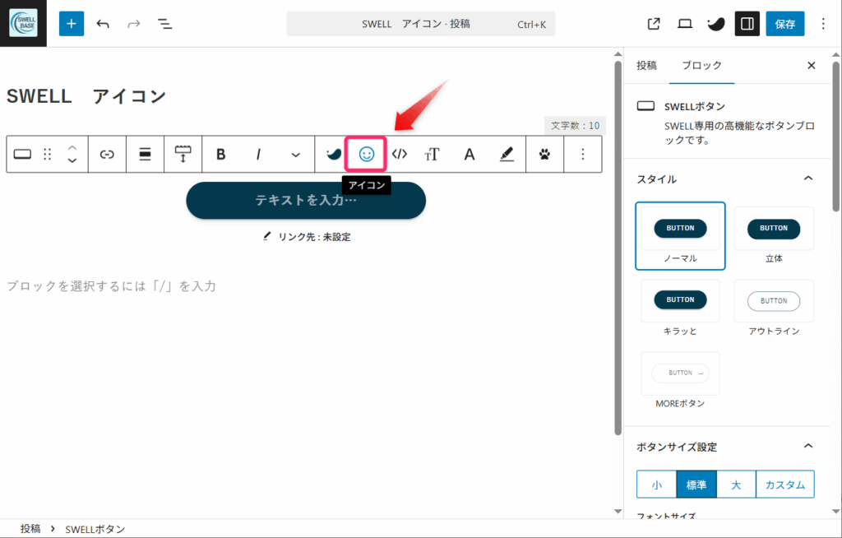This screenshot has height=538, width=842.
Task: Open the highlighter marker tool
Action: [x=507, y=155]
